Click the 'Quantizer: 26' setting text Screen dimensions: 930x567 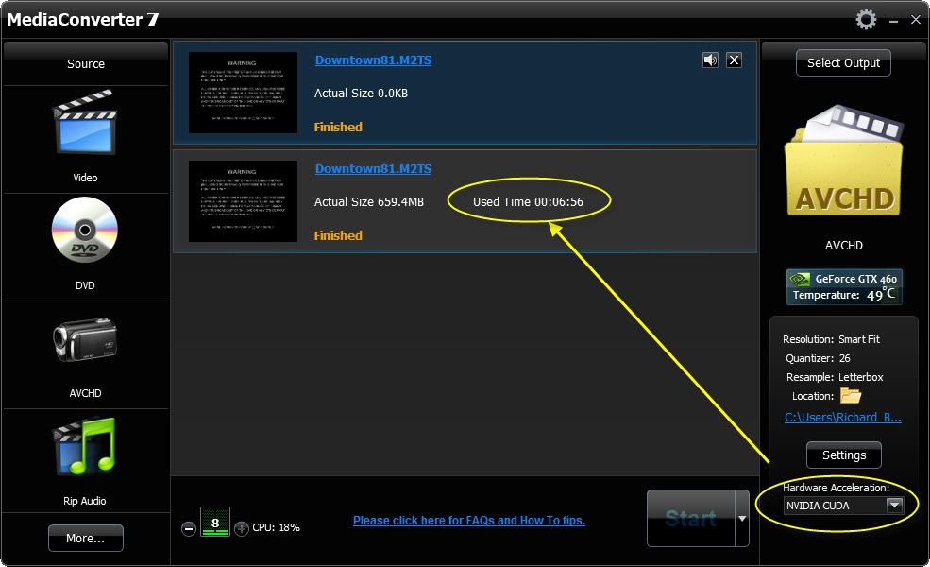(x=818, y=358)
